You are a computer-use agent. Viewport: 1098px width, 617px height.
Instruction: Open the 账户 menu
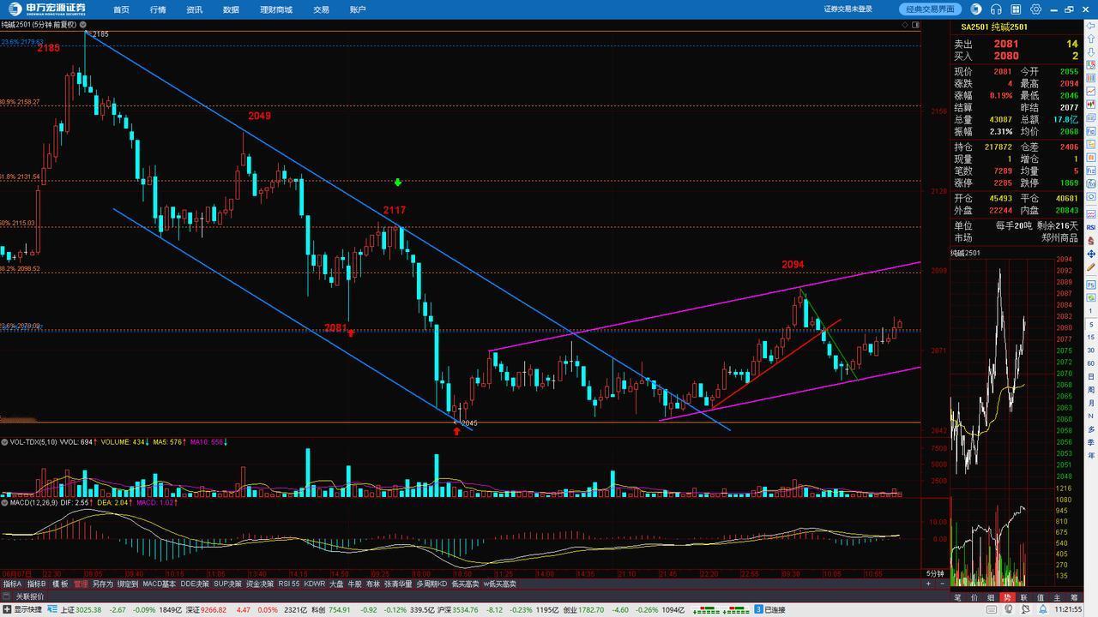point(358,9)
